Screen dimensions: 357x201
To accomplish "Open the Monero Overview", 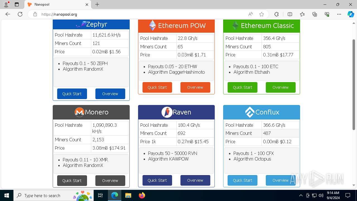I will (x=110, y=181).
